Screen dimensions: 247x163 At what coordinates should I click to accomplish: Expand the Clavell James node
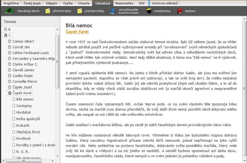click(x=10, y=70)
